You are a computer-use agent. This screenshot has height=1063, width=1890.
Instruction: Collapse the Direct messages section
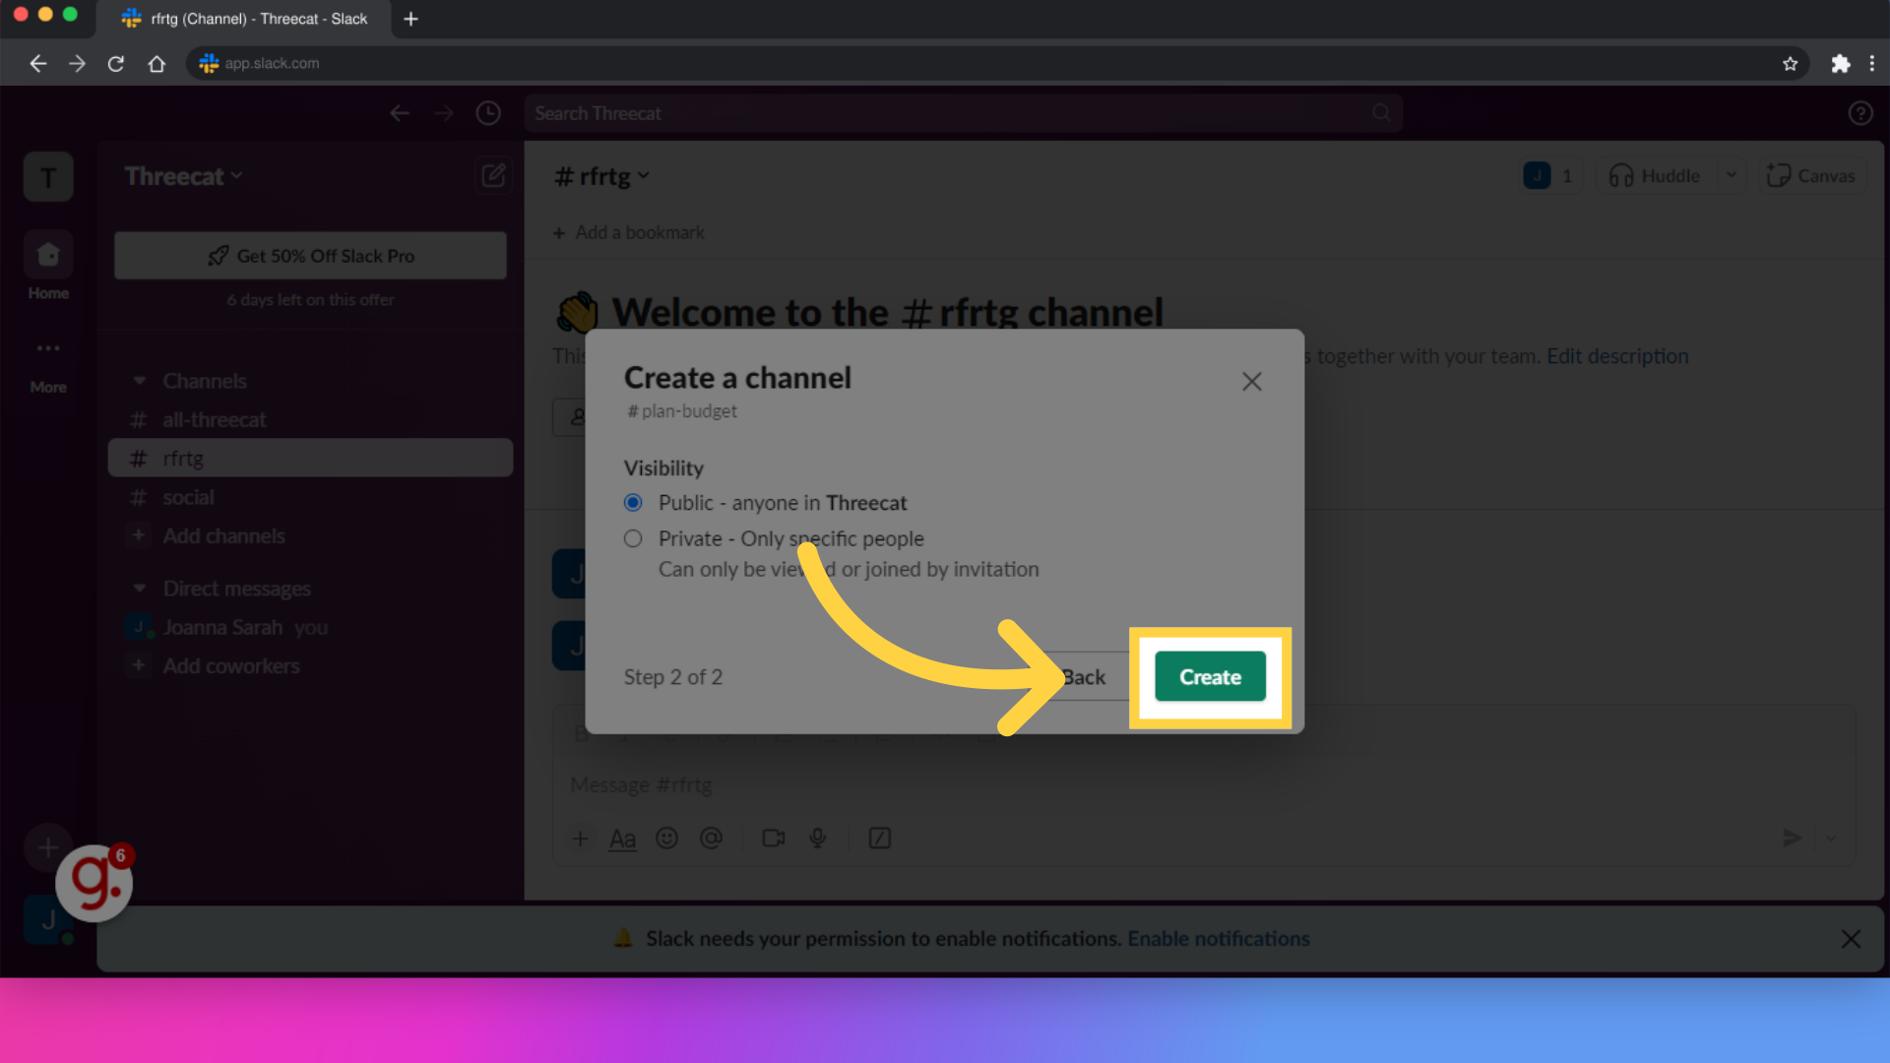click(x=140, y=589)
